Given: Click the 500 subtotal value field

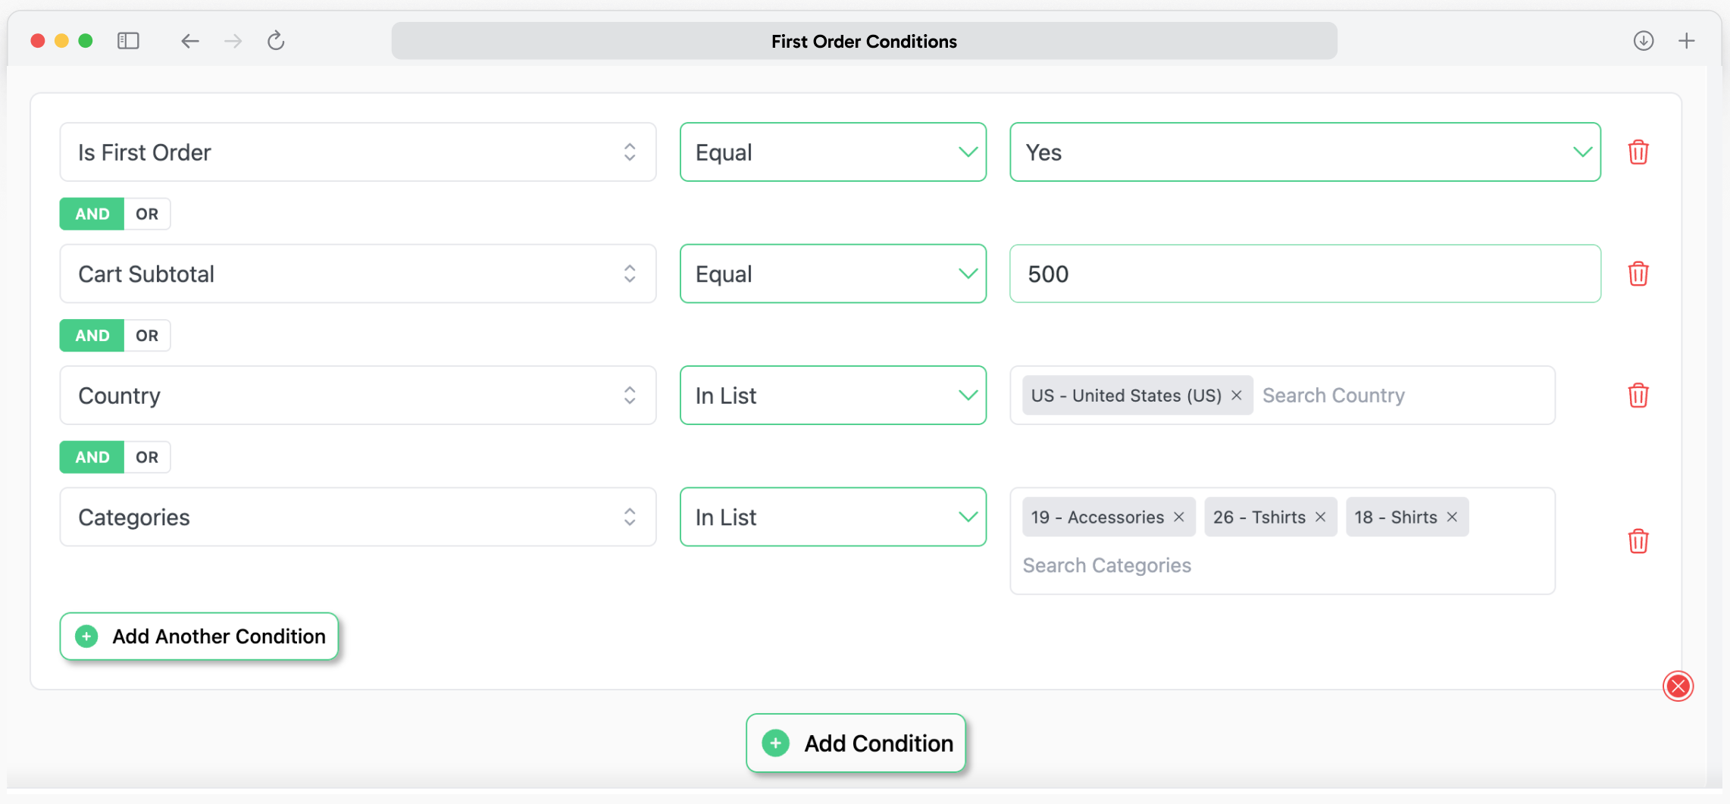Looking at the screenshot, I should (x=1304, y=274).
